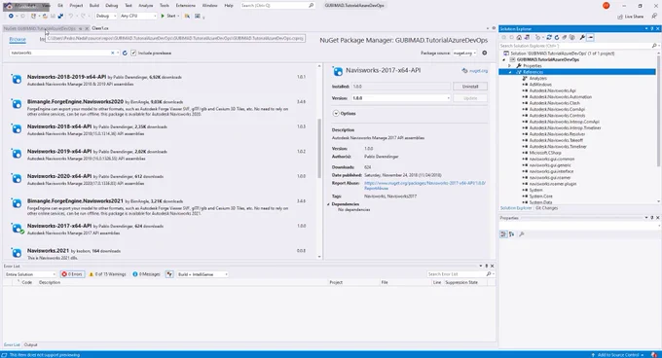662x358 pixels.
Task: Toggle the 0 Errors filter button
Action: 72,274
